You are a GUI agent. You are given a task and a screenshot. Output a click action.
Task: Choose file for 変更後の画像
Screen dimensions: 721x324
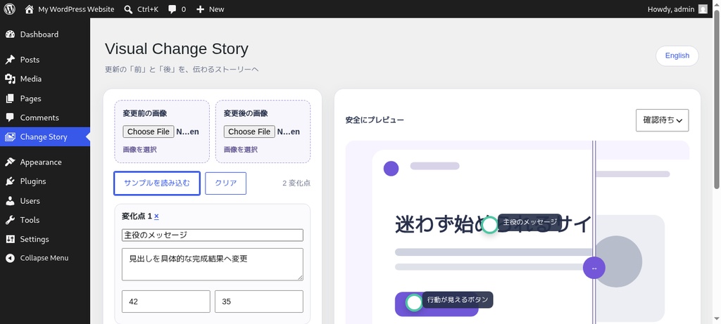tap(250, 131)
